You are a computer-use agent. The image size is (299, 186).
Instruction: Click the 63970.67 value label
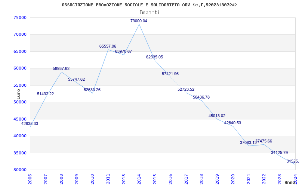123,52
